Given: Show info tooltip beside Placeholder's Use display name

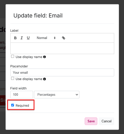Looking at the screenshot, I should tap(44, 79).
